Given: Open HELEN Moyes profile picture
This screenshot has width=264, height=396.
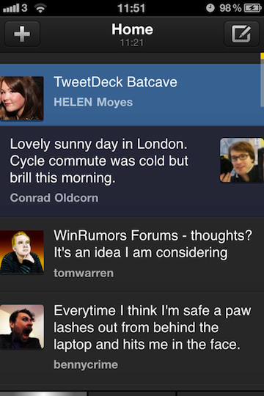Looking at the screenshot, I should tap(22, 98).
